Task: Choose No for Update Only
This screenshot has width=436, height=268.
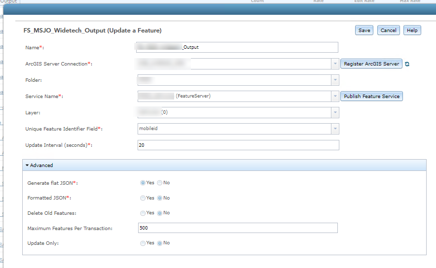Action: pyautogui.click(x=160, y=243)
